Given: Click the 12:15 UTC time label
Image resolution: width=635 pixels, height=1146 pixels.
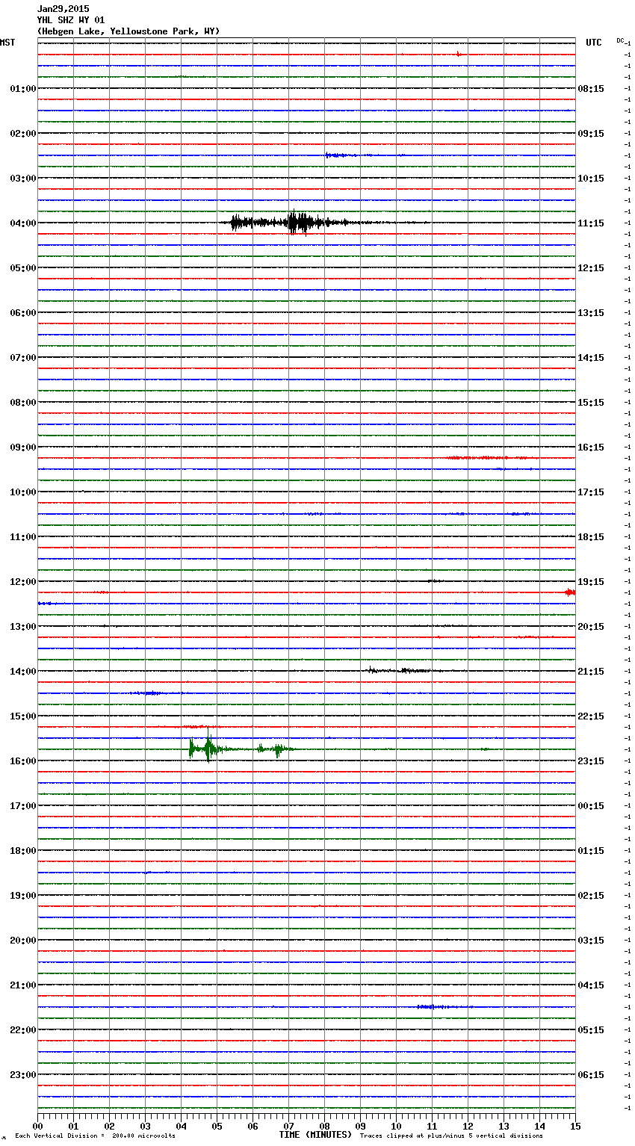Looking at the screenshot, I should tap(591, 268).
